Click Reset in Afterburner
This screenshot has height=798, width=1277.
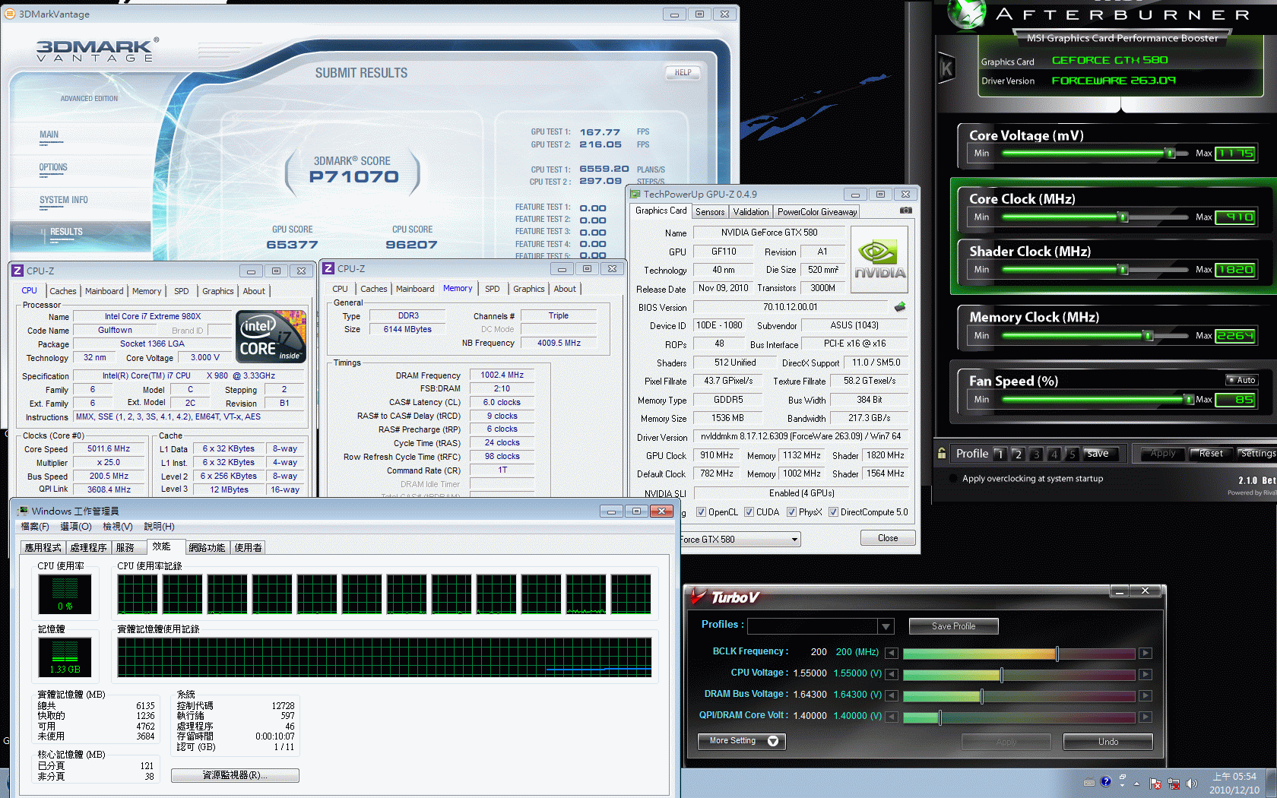coord(1211,454)
